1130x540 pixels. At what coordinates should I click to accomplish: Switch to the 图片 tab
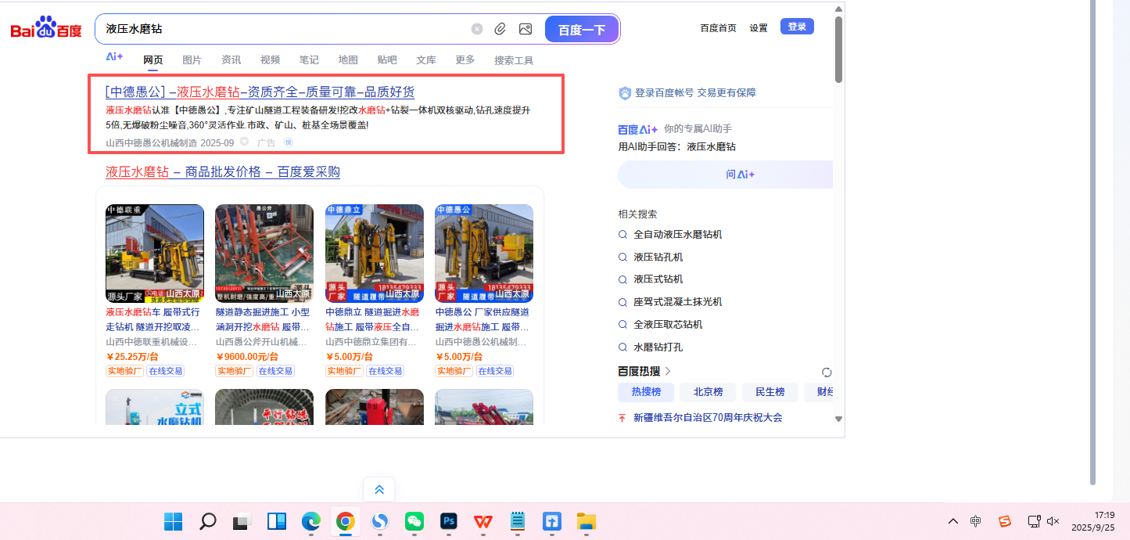[x=192, y=60]
